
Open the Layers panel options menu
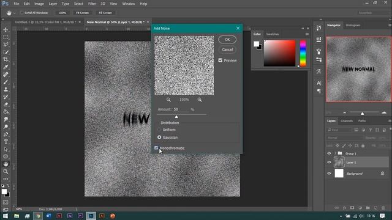click(390, 121)
